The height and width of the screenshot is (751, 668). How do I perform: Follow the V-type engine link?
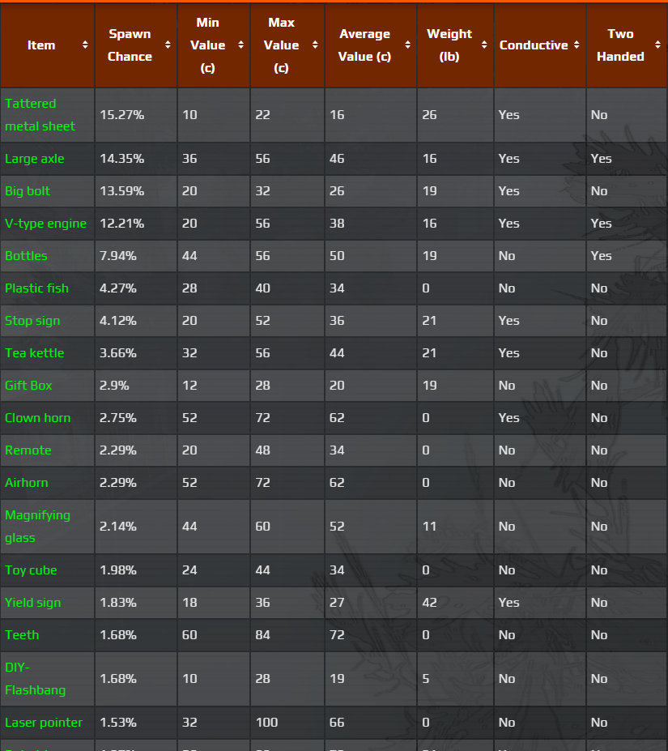(x=45, y=224)
